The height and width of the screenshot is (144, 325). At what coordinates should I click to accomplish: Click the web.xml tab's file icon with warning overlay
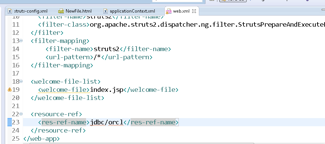[168, 11]
